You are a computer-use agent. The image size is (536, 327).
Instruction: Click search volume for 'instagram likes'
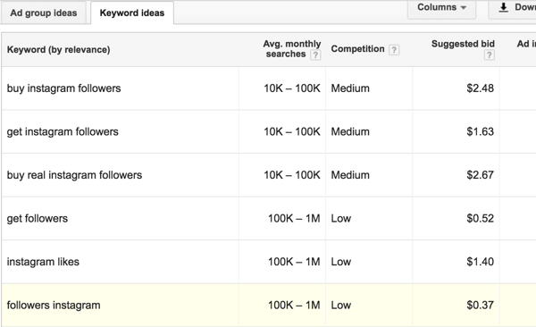294,262
